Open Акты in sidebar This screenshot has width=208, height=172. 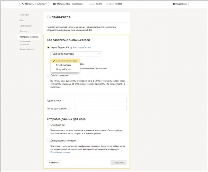[x=22, y=20]
